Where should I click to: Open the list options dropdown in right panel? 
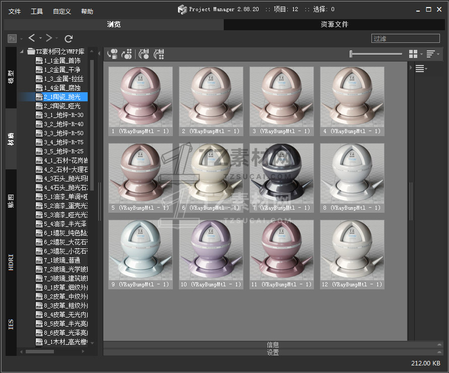[421, 69]
